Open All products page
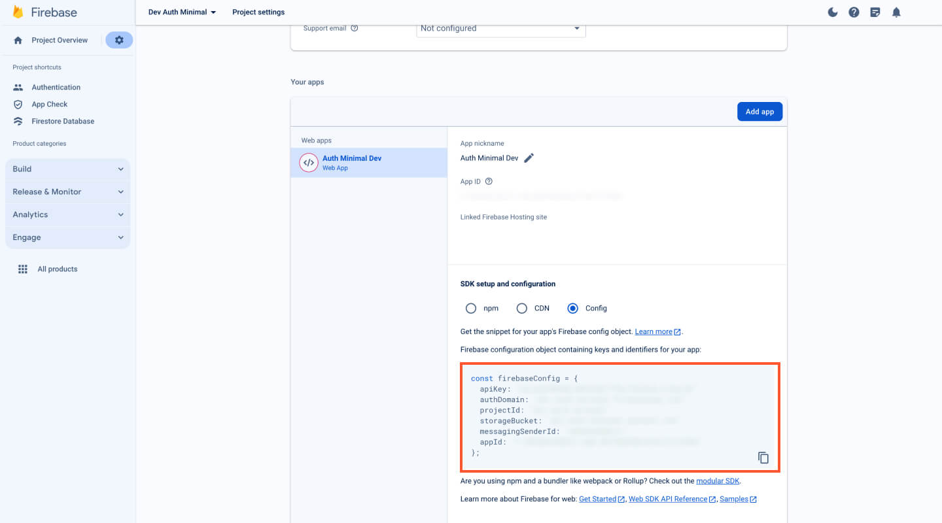The width and height of the screenshot is (942, 523). click(58, 269)
